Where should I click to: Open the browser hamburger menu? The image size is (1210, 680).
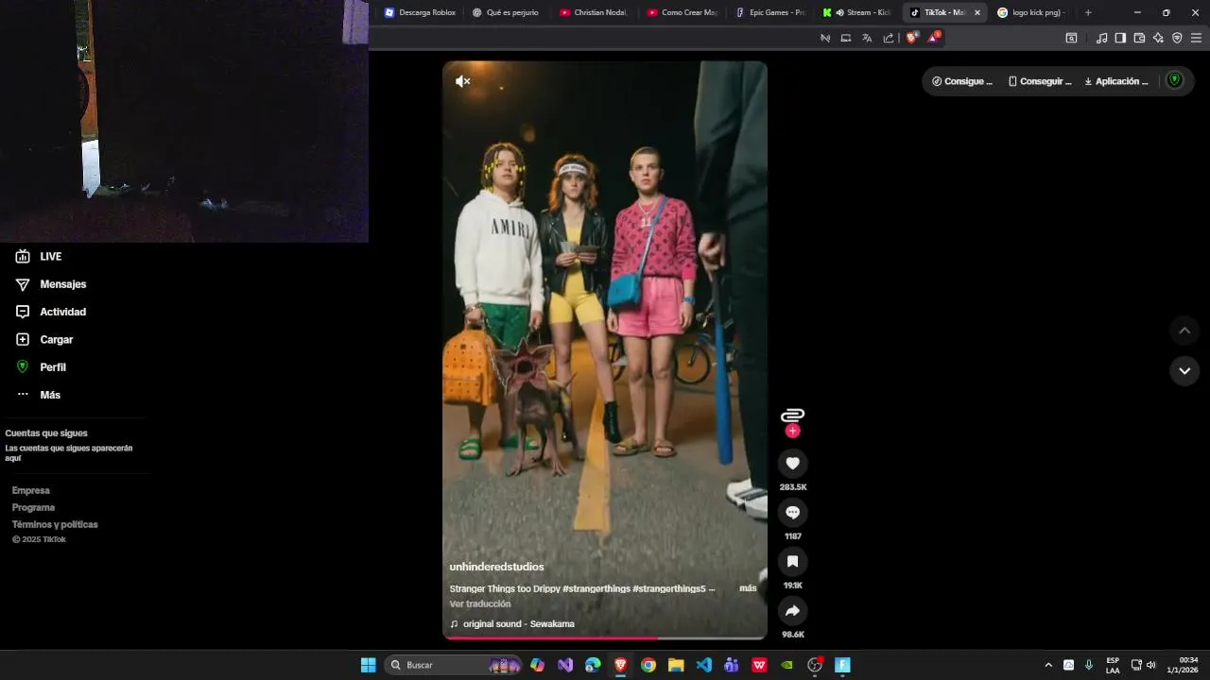point(1196,38)
